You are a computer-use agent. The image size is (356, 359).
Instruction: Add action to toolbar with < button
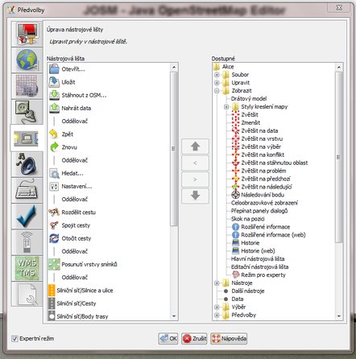pos(195,163)
